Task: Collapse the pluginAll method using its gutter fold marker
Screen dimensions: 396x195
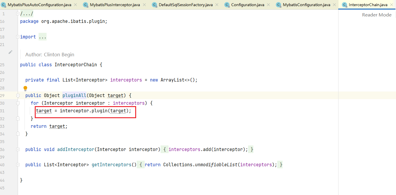Action: point(18,96)
